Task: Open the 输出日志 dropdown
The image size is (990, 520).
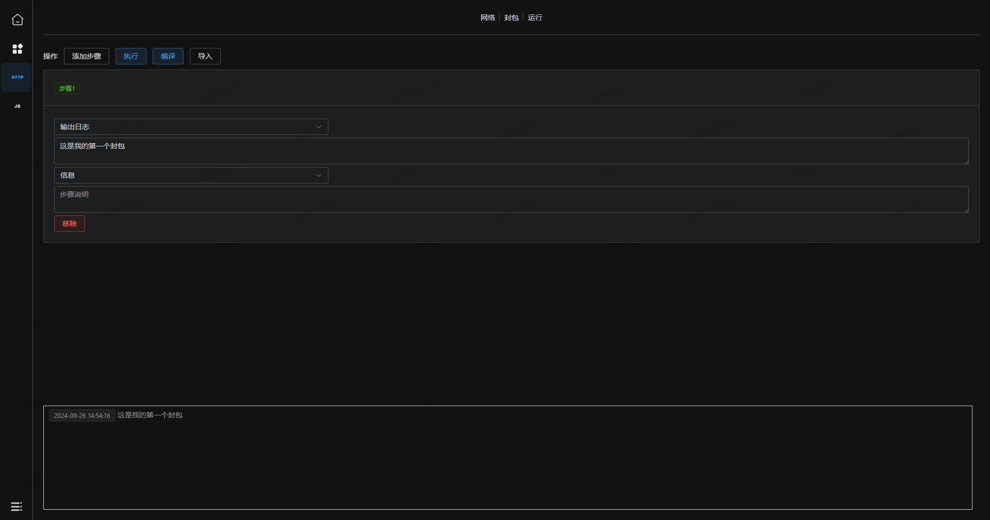Action: click(x=191, y=127)
